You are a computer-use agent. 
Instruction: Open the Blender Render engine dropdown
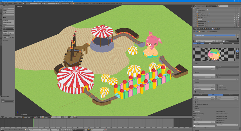[66, 4]
